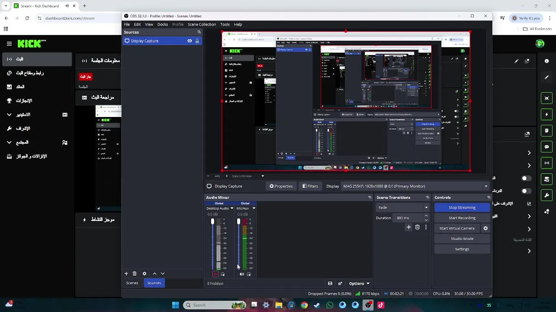The image size is (556, 312).
Task: Toggle Desktop Audio monitoring headphone icon
Action: (223, 274)
